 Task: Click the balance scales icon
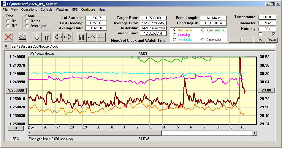pos(23,37)
